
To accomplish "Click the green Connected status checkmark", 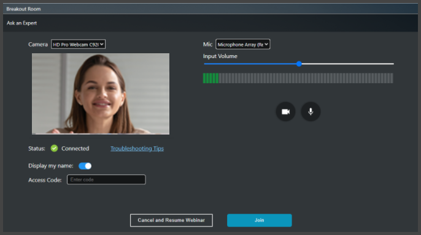I will (54, 148).
